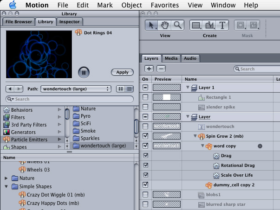Screen dimensions: 280x210
Task: Open the Path popup menu
Action: click(76, 89)
